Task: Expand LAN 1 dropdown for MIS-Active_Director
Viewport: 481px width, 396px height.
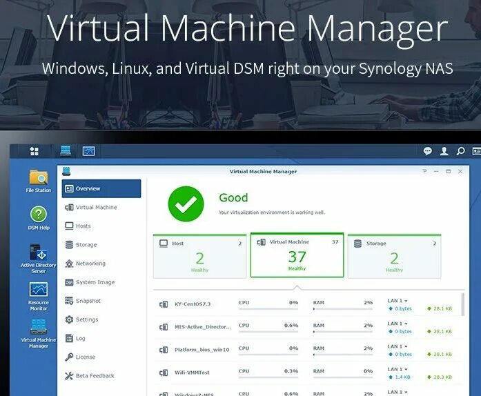Action: click(397, 324)
